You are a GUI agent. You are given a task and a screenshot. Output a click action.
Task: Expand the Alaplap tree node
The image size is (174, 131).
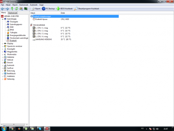2,44
